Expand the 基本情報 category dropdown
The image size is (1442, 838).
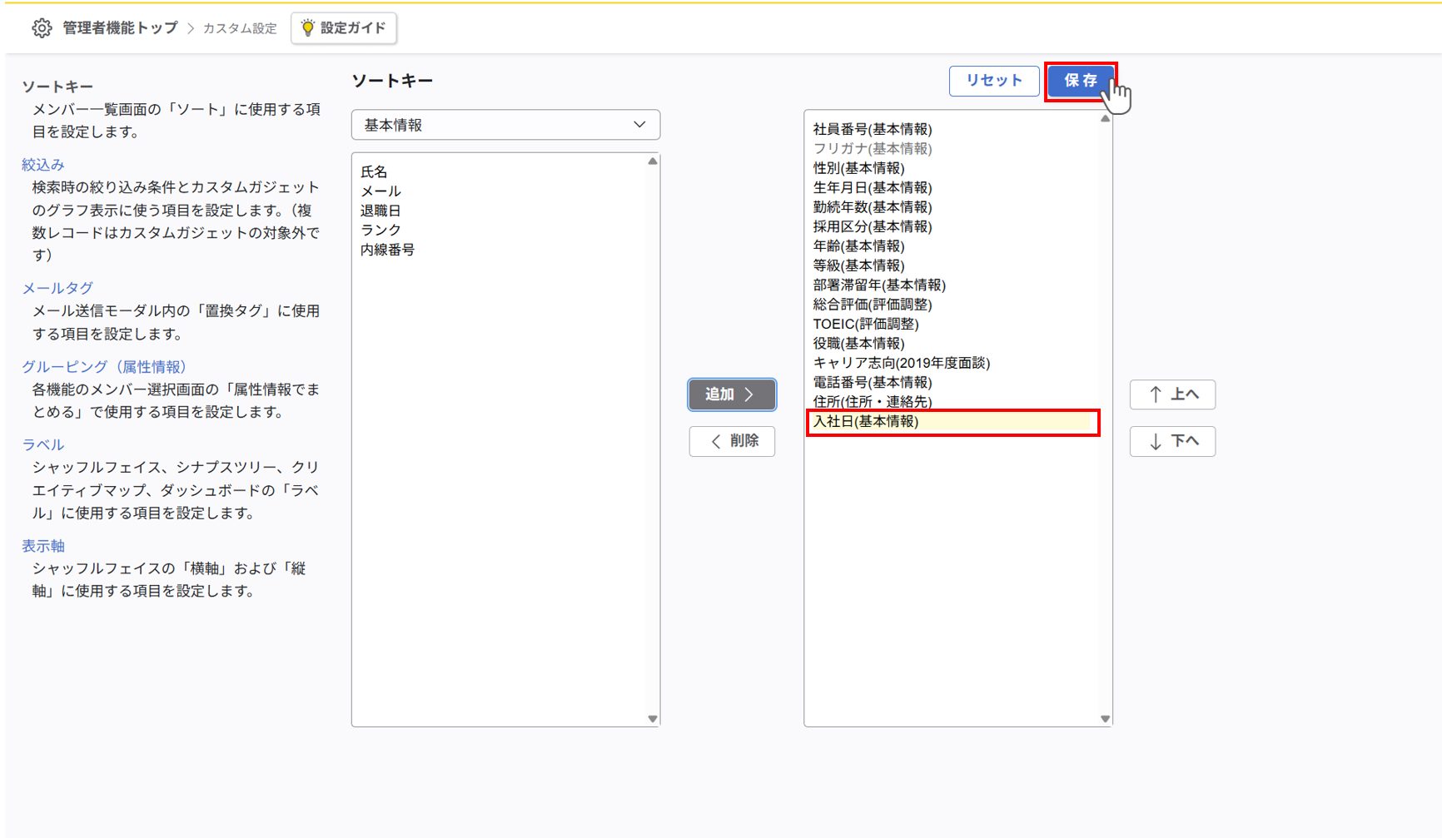(x=505, y=125)
